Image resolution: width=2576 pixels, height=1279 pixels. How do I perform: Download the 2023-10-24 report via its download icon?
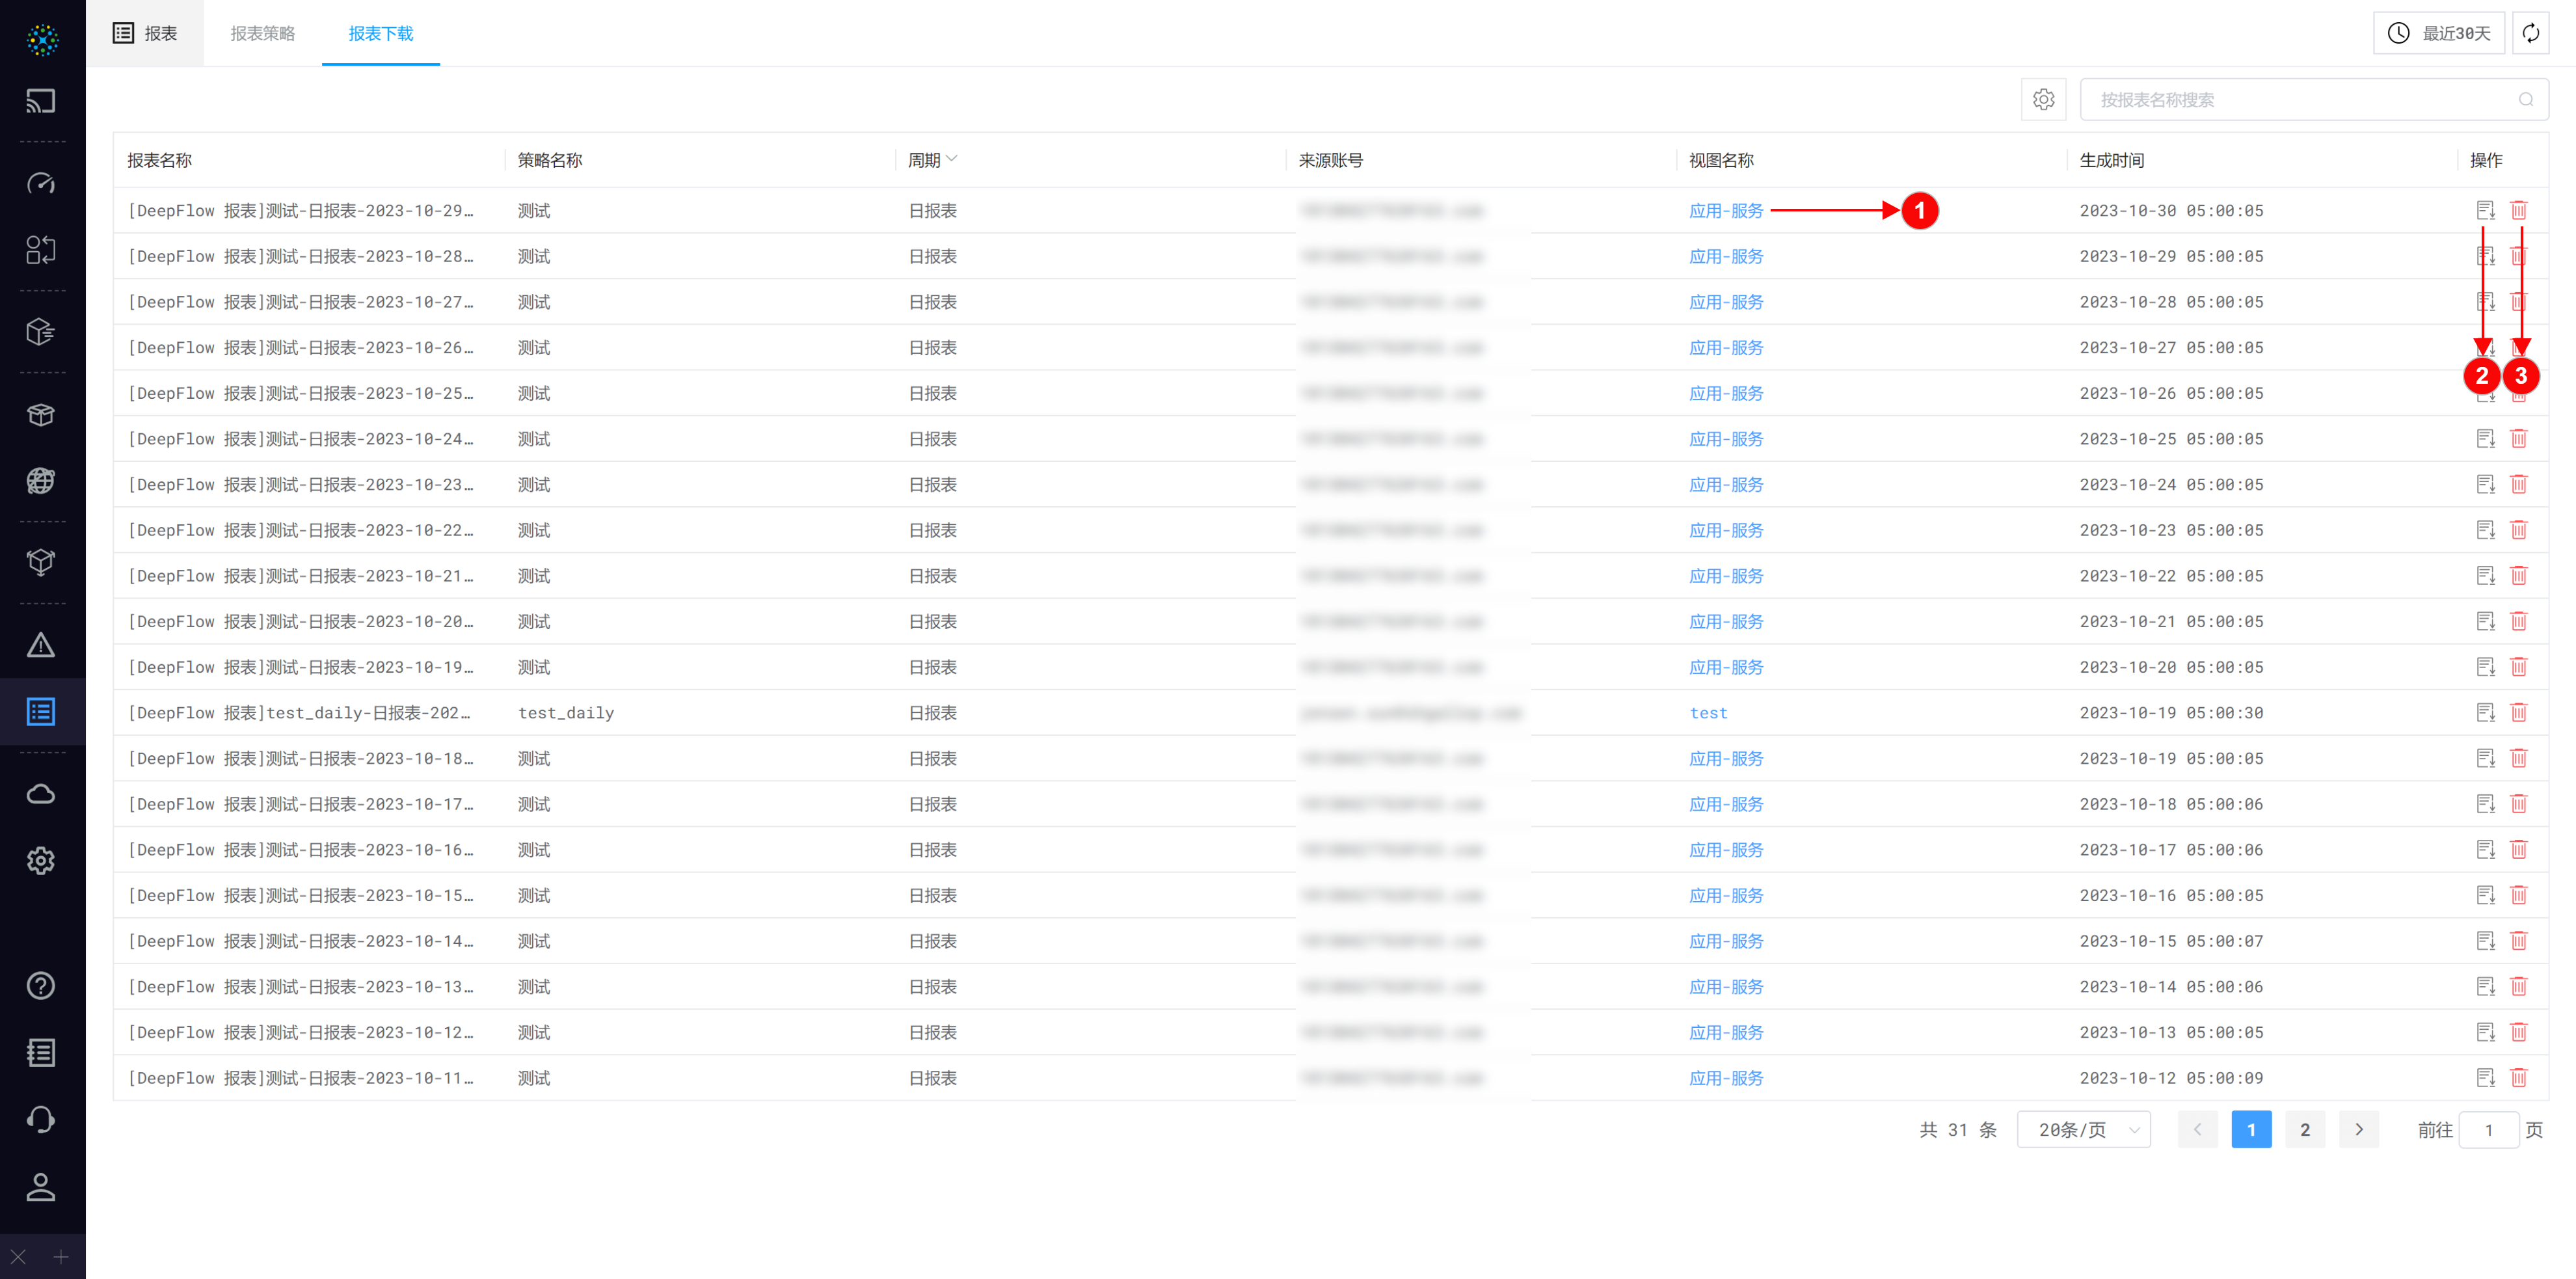click(x=2485, y=438)
